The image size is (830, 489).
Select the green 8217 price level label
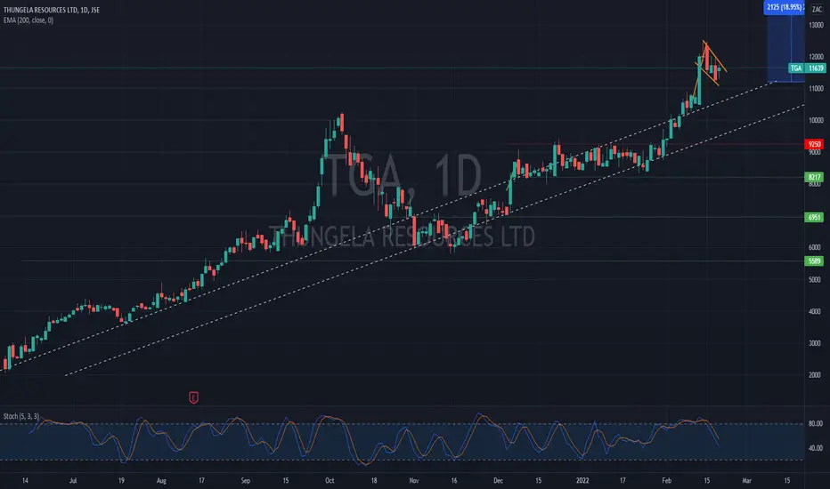(x=814, y=177)
